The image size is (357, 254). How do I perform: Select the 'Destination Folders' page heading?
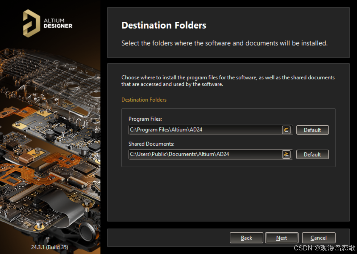[164, 25]
